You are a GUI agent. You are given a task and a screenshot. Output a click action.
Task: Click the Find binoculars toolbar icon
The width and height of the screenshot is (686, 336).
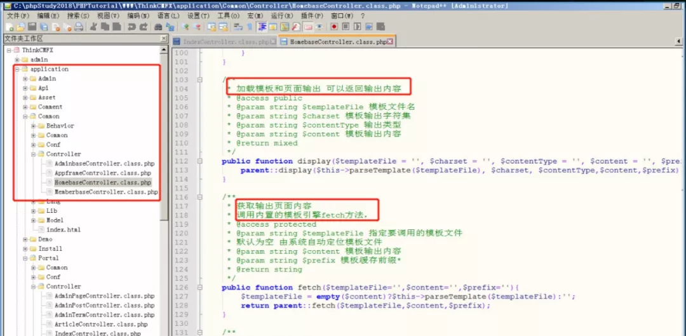(159, 27)
